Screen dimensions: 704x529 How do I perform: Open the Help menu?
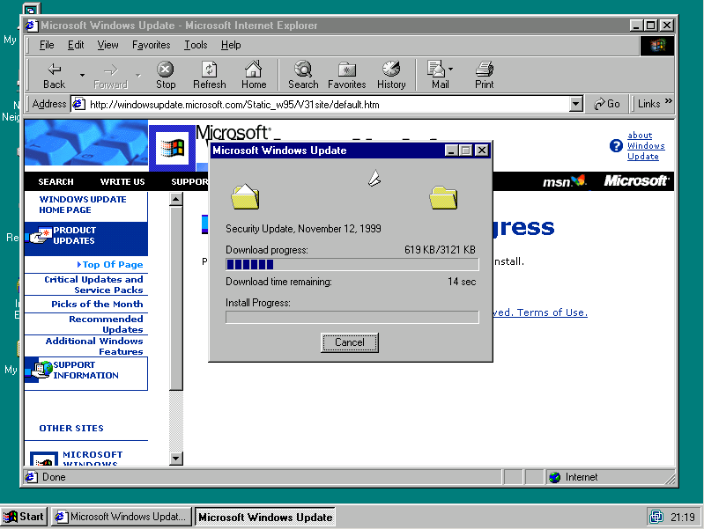(231, 45)
